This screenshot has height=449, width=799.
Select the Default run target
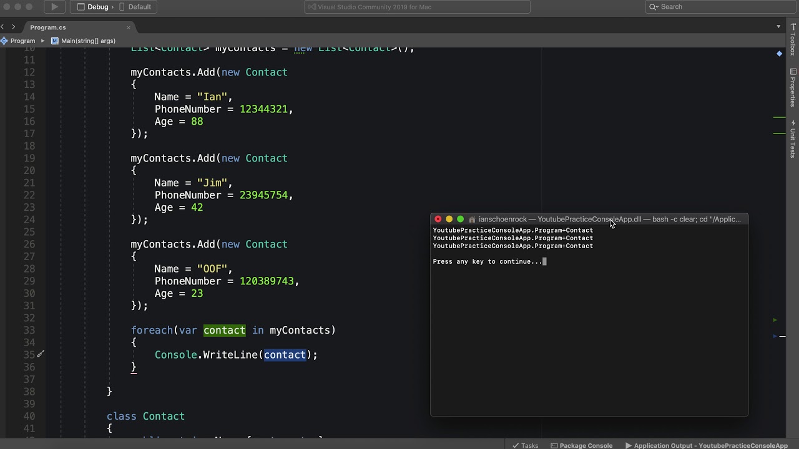tap(135, 7)
